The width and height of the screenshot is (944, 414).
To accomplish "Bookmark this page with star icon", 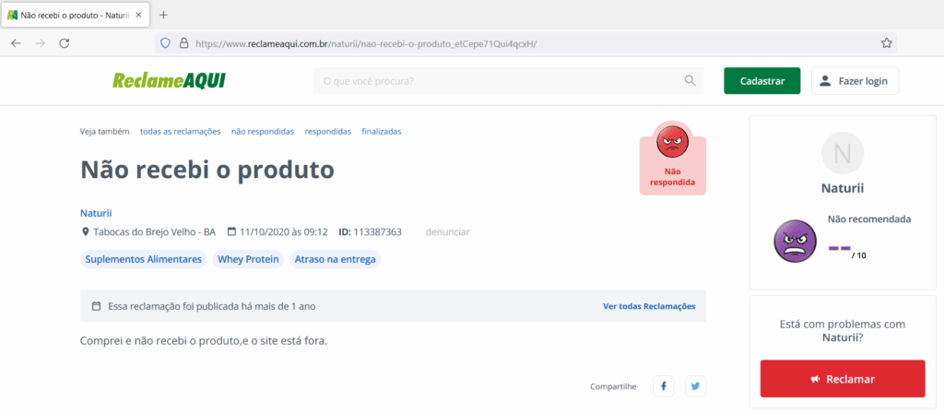I will click(886, 42).
